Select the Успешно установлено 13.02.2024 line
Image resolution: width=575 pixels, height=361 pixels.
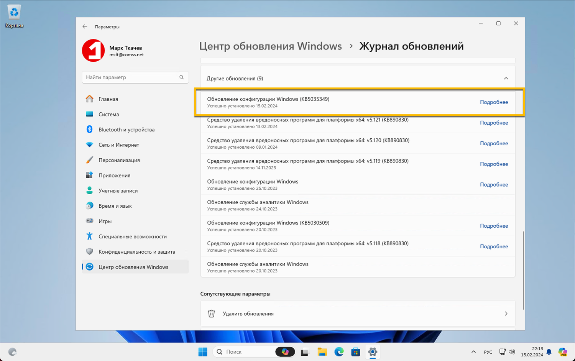coord(242,126)
